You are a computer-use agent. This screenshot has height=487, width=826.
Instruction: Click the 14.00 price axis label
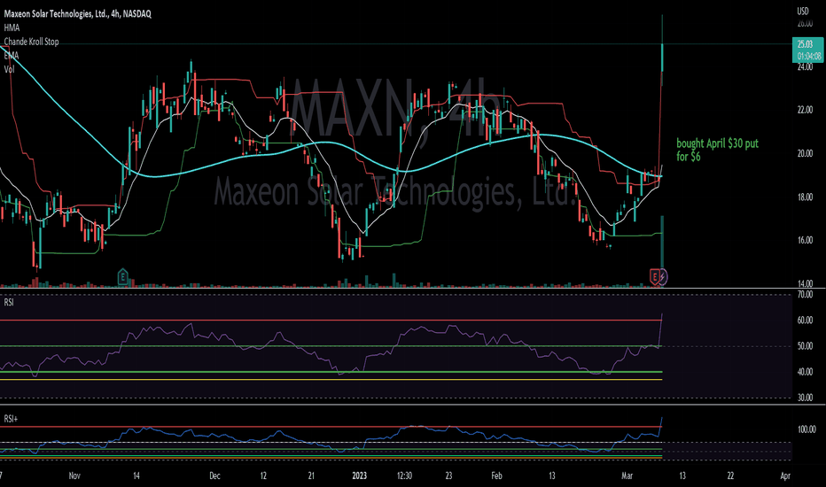805,283
